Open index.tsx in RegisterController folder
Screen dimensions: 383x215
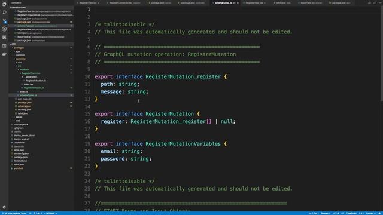(x=28, y=84)
